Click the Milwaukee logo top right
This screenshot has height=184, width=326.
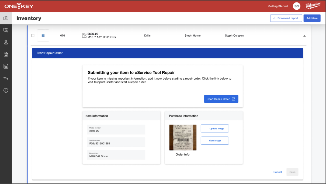pyautogui.click(x=313, y=6)
